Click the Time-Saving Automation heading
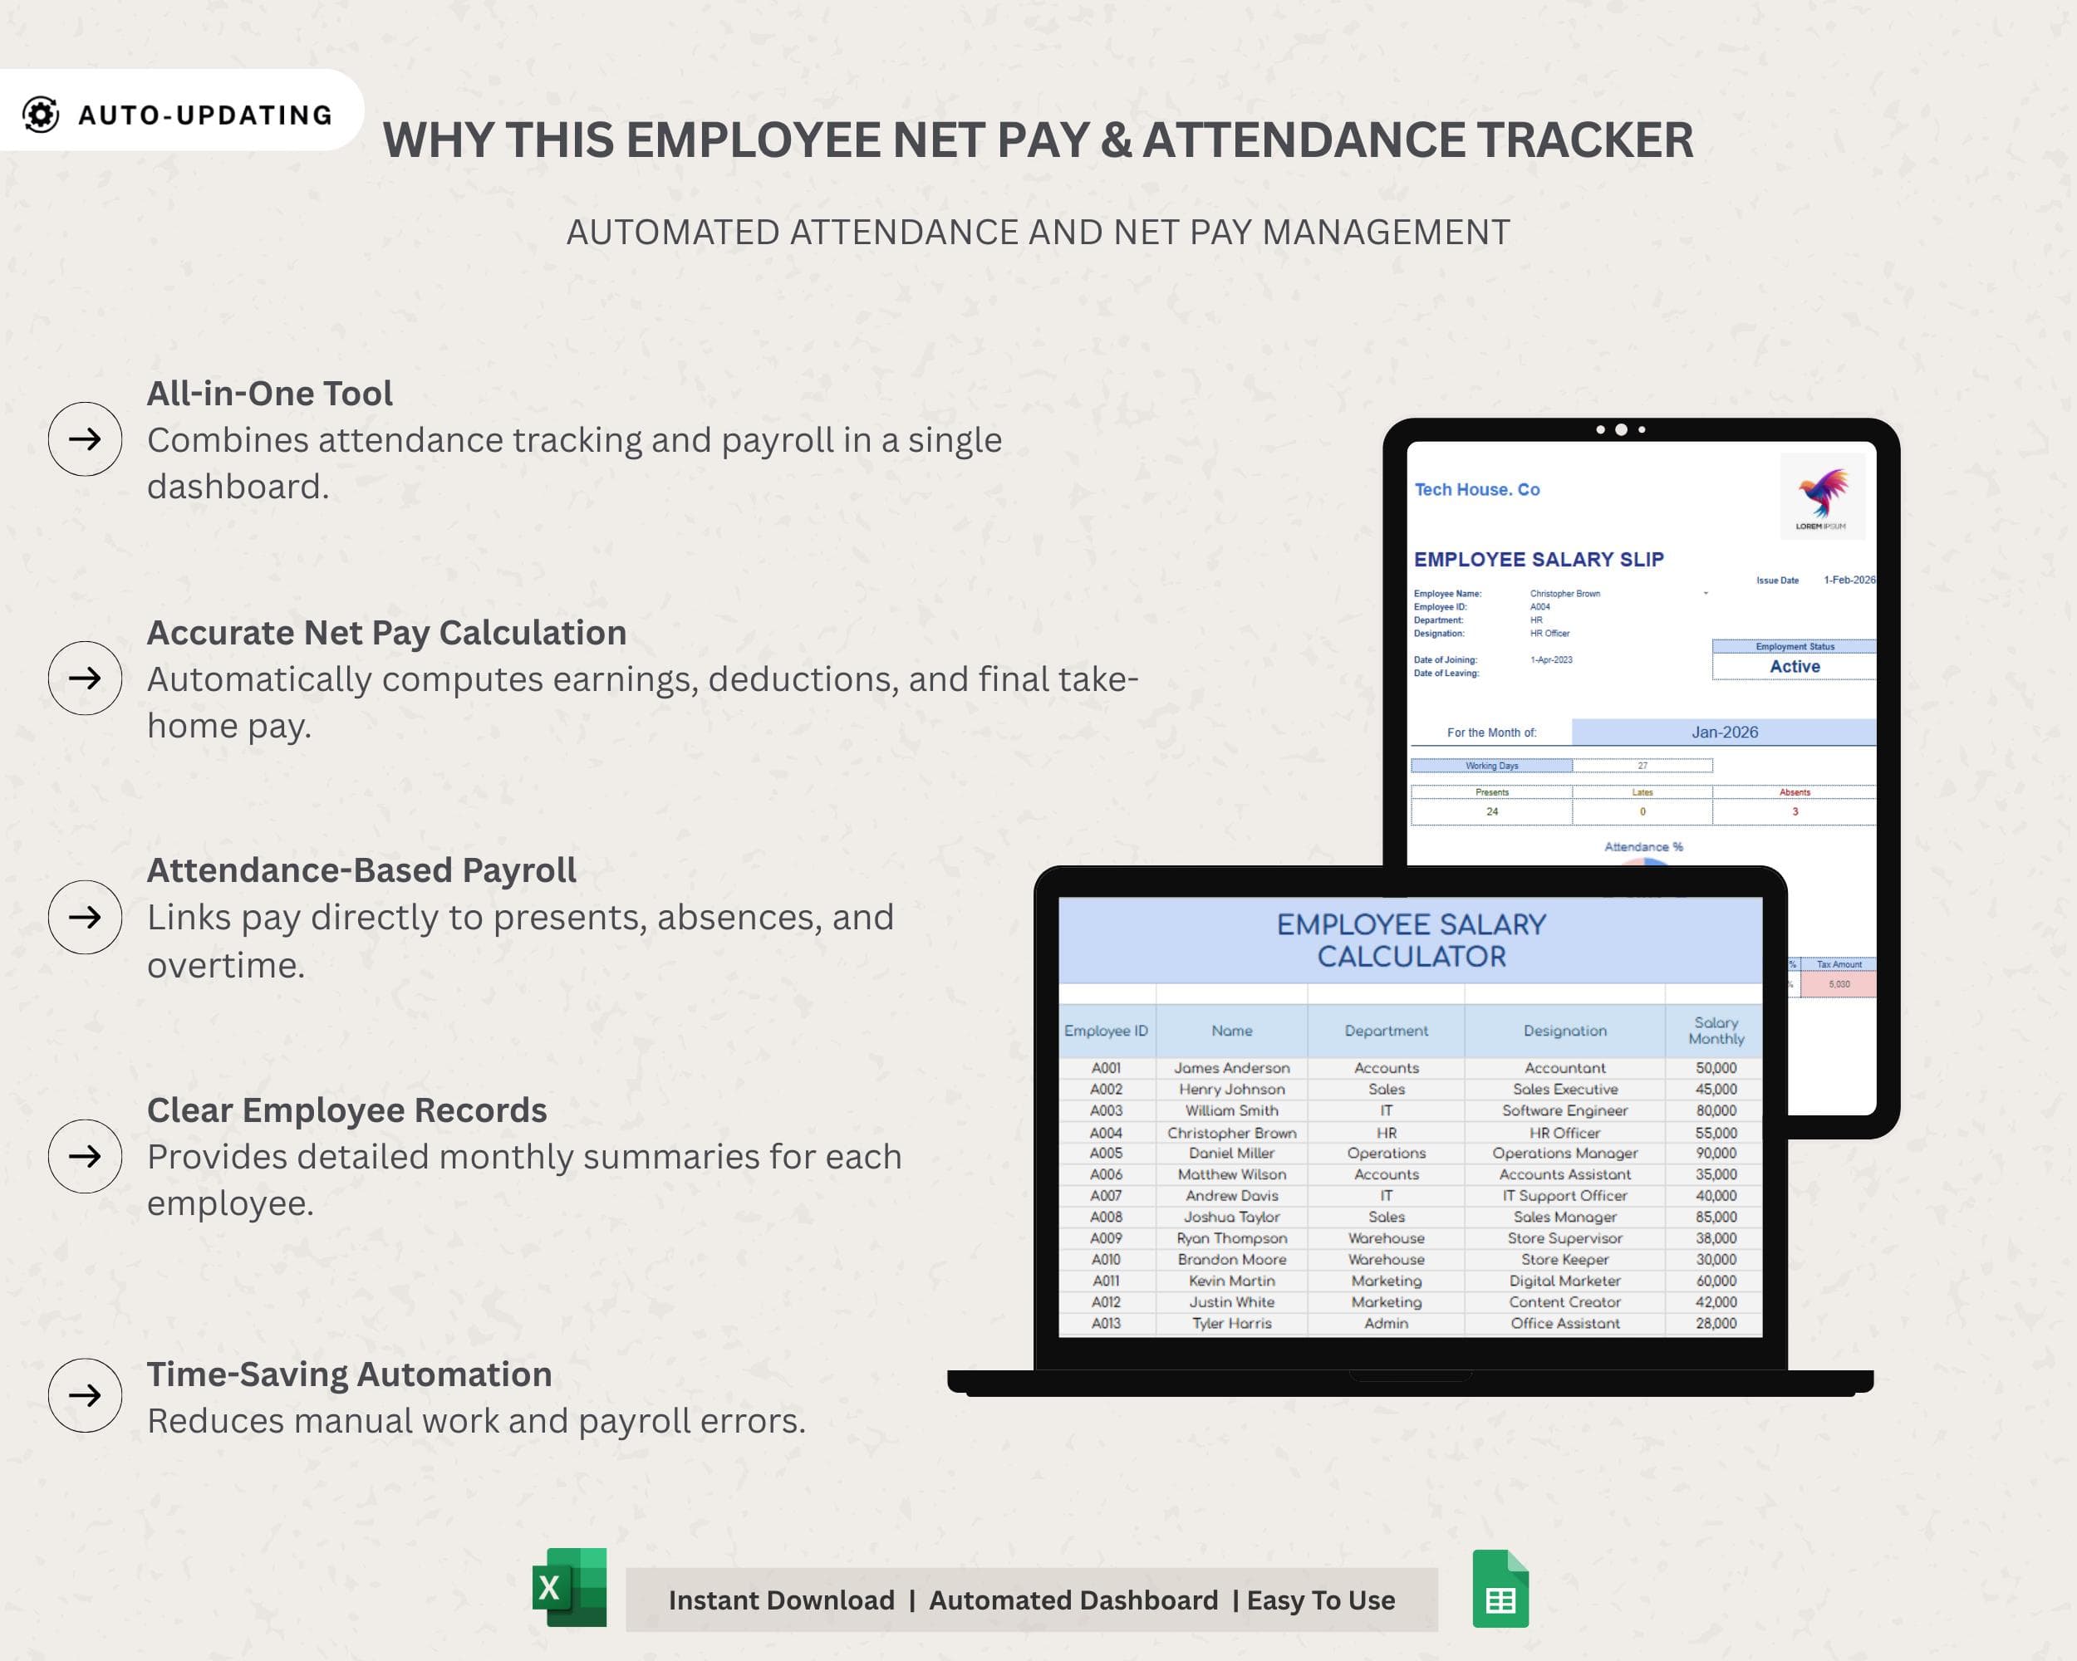 349,1374
